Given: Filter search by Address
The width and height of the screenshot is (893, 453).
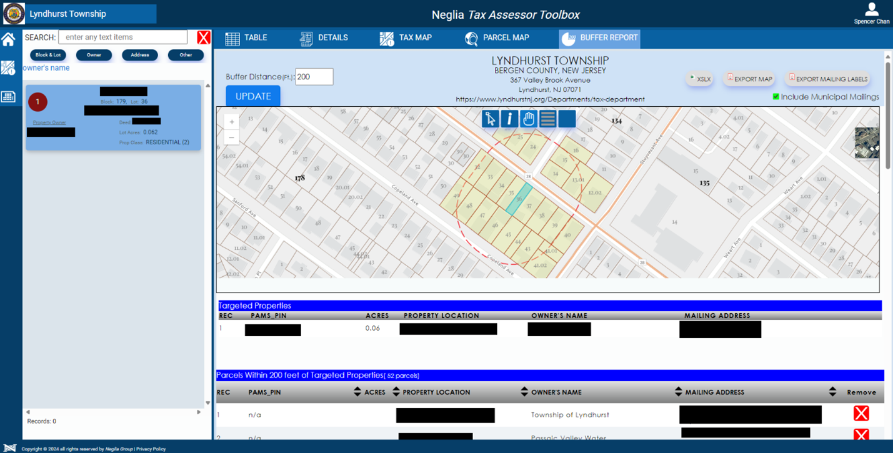Looking at the screenshot, I should click(x=140, y=55).
